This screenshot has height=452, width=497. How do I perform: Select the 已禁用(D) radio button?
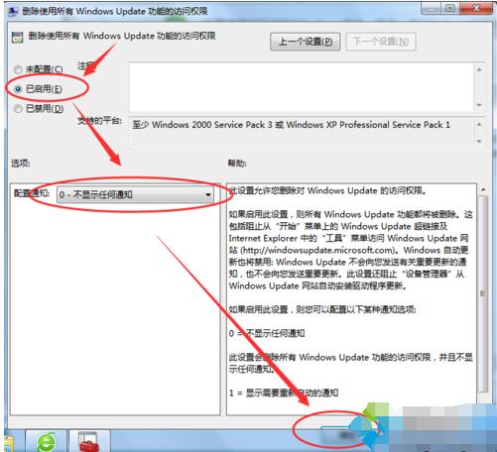point(18,108)
